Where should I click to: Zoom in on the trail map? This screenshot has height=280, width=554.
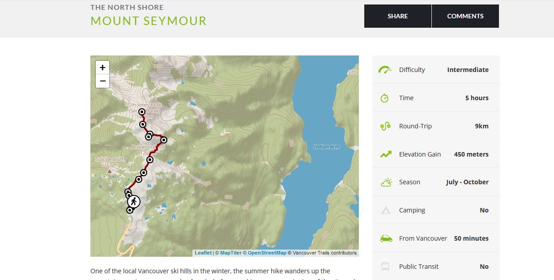click(x=102, y=68)
